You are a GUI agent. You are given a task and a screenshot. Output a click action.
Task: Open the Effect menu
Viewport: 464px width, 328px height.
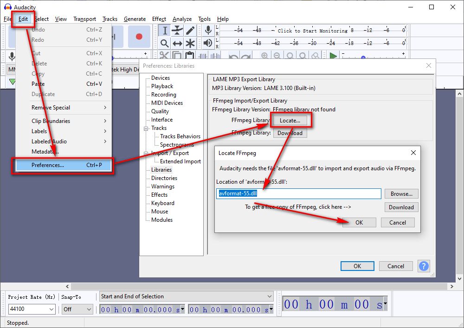(x=159, y=19)
